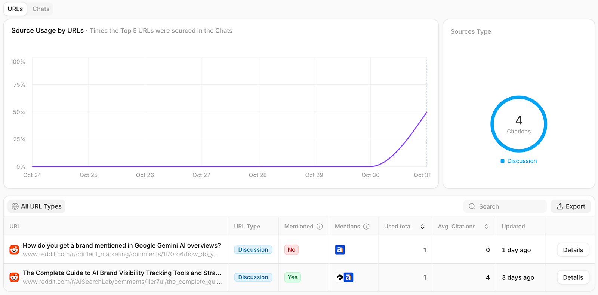Show info tooltip for Mentions column
The width and height of the screenshot is (598, 295).
coord(366,227)
